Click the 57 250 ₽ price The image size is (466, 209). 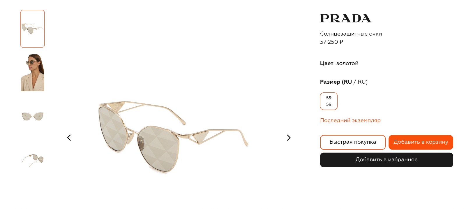point(332,42)
